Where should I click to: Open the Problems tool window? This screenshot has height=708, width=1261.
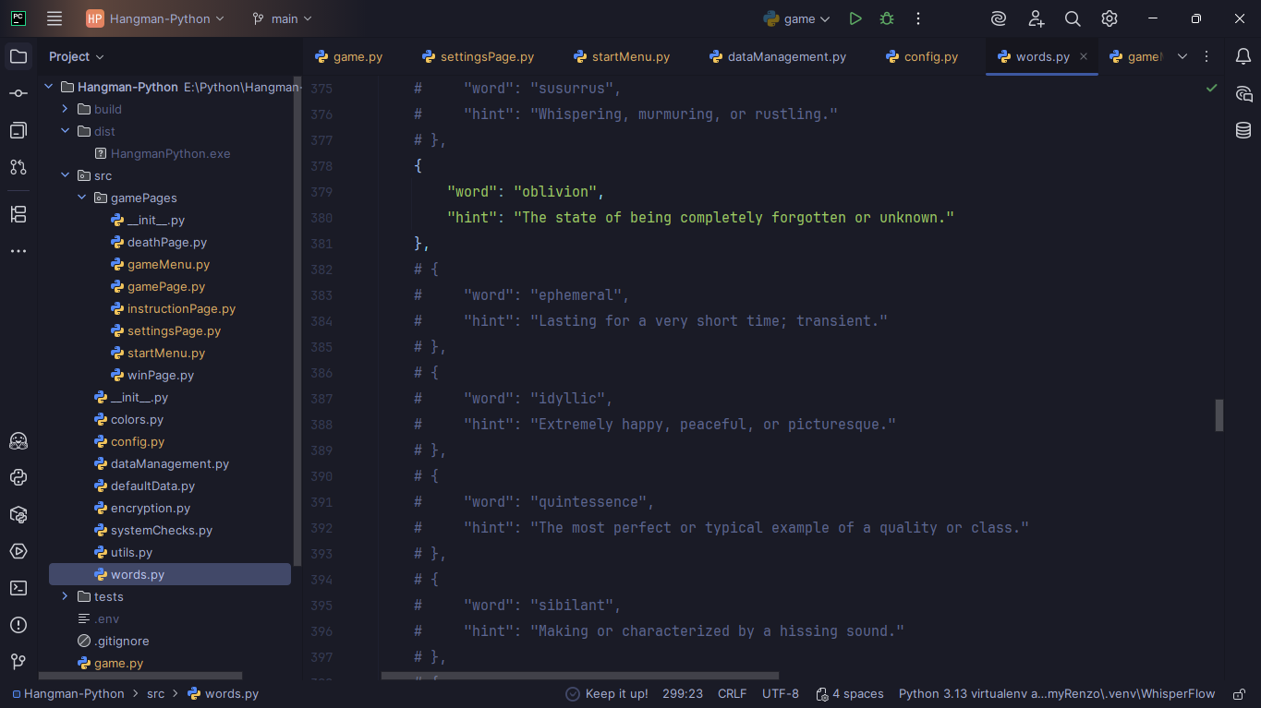click(18, 625)
